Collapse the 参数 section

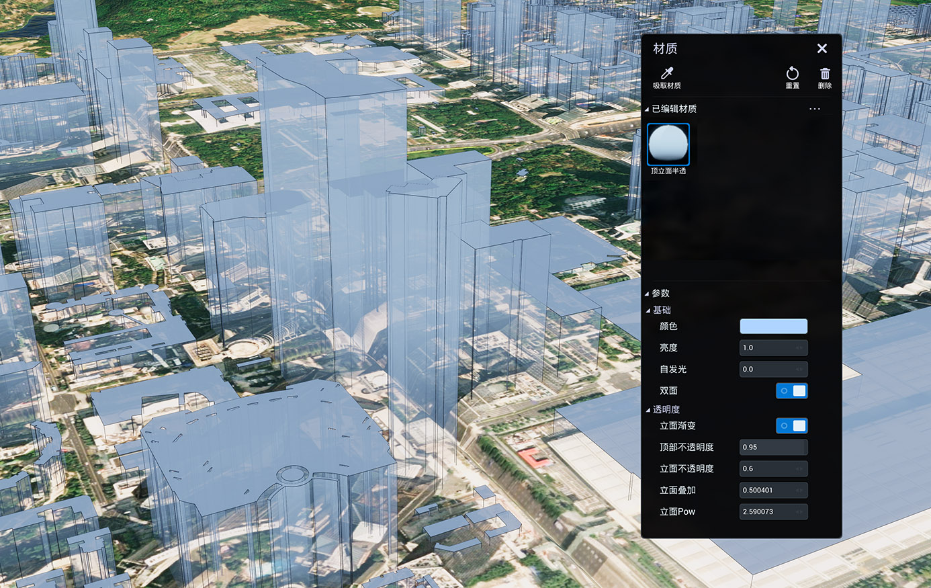[648, 294]
